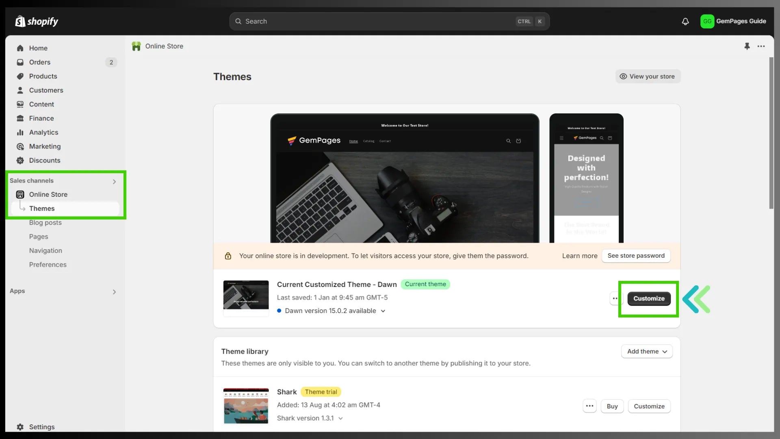Click the Online Store breadcrumb title
Viewport: 780px width, 439px height.
point(164,46)
